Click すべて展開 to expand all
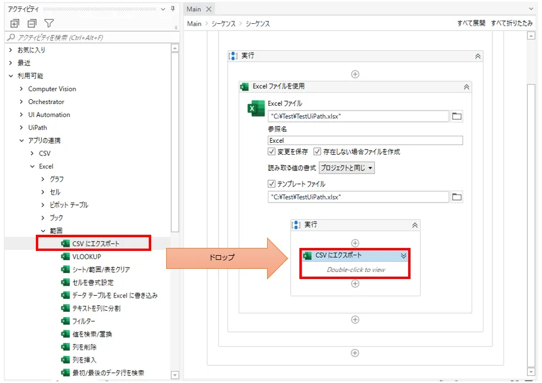 coord(471,23)
